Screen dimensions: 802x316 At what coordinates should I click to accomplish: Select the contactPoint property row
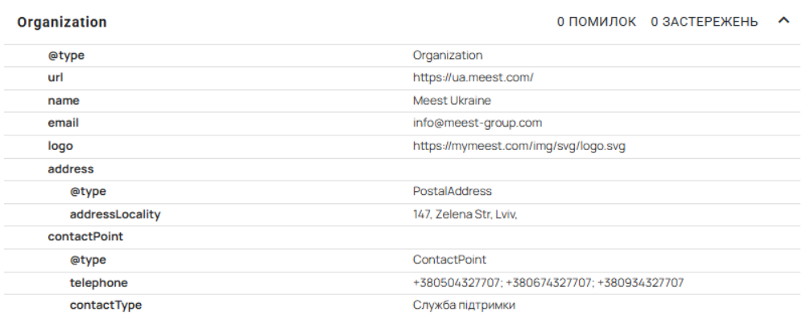tap(403, 237)
